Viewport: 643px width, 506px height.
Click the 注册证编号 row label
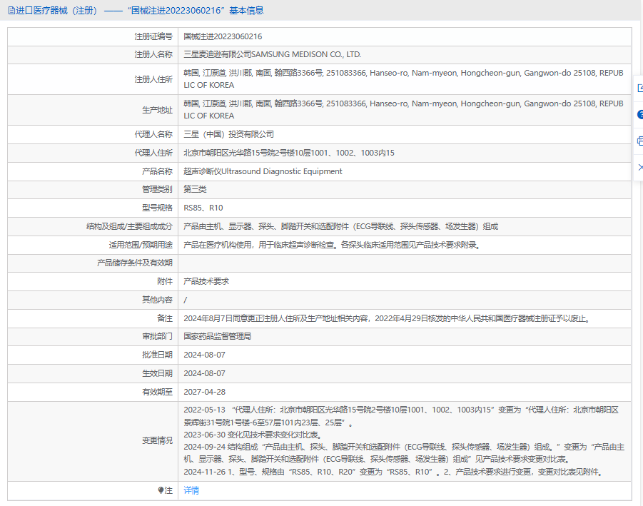point(153,36)
